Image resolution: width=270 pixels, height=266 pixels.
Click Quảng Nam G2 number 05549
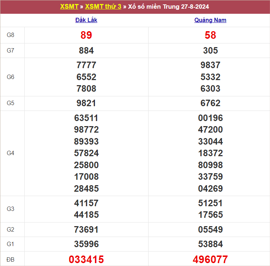[211, 230]
